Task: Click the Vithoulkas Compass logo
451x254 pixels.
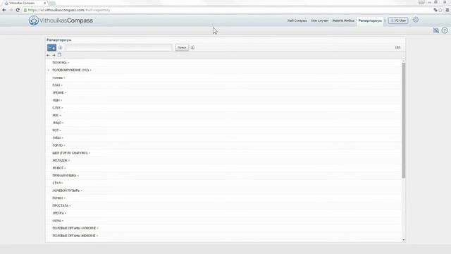Action: point(61,20)
